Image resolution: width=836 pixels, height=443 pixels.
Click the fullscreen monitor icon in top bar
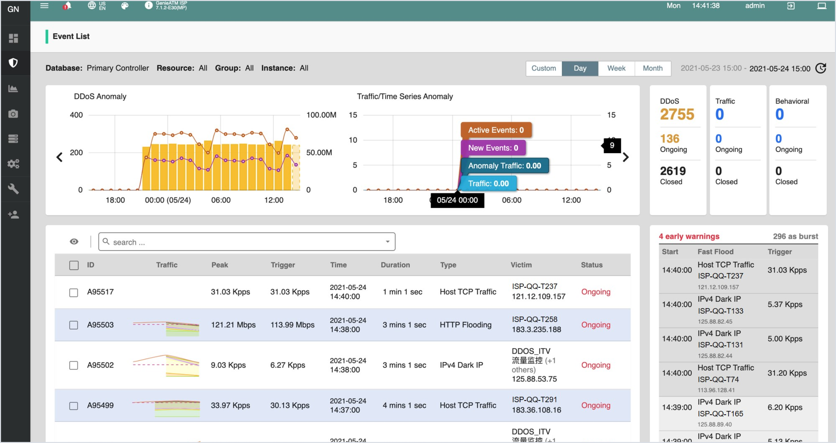coord(821,6)
